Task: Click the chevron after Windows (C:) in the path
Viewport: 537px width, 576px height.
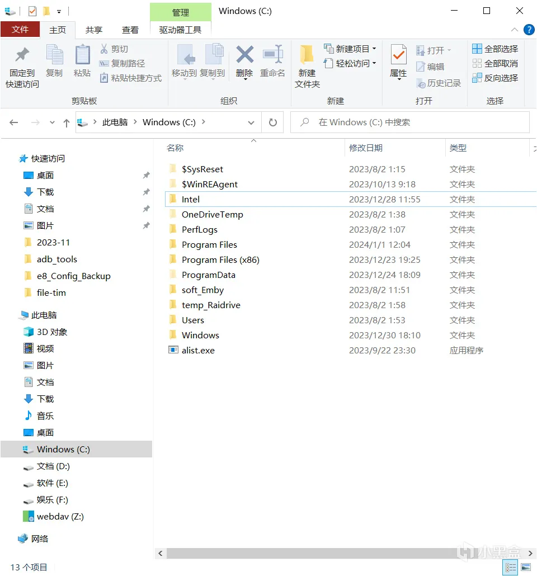Action: [203, 122]
